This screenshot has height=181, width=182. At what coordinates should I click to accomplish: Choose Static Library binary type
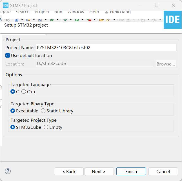(43, 111)
